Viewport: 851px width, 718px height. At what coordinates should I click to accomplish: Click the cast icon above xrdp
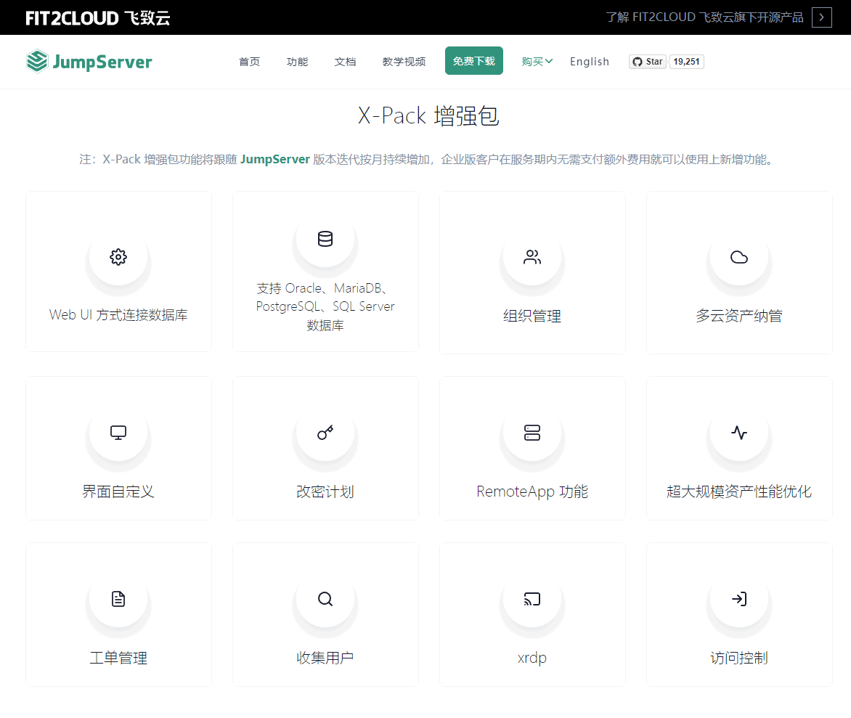tap(532, 599)
